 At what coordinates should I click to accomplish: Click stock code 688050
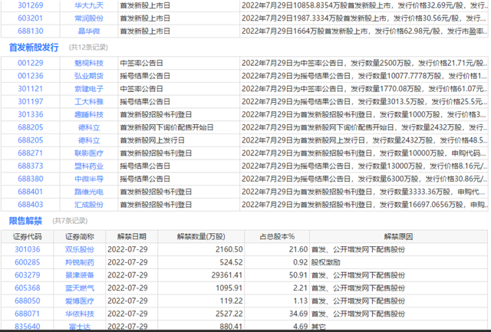pyautogui.click(x=28, y=301)
